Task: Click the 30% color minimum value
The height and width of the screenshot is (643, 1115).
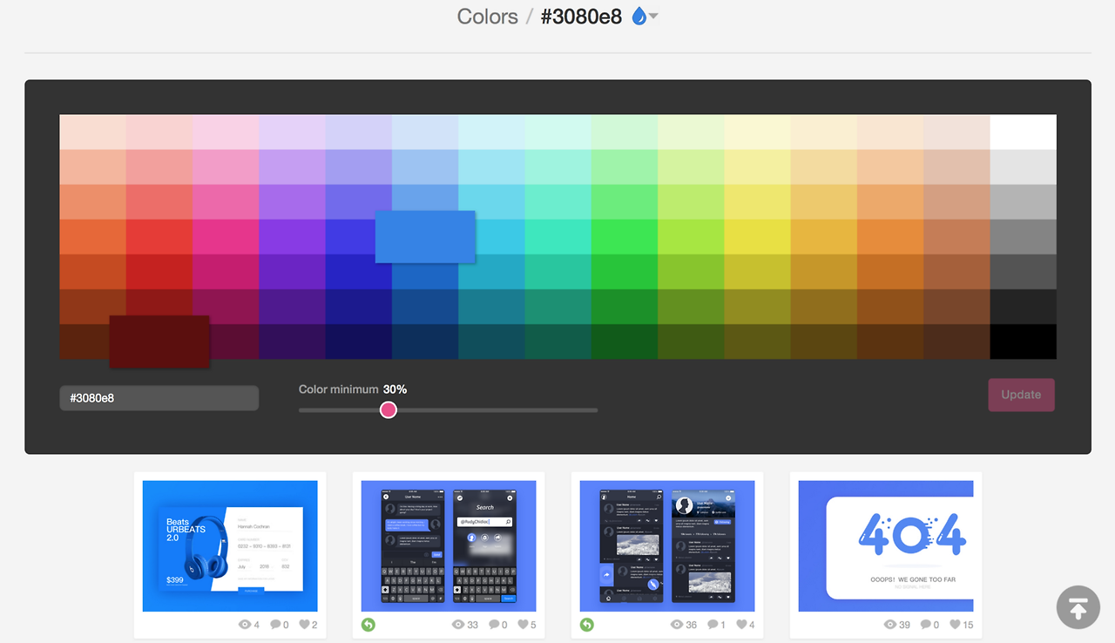Action: [395, 389]
